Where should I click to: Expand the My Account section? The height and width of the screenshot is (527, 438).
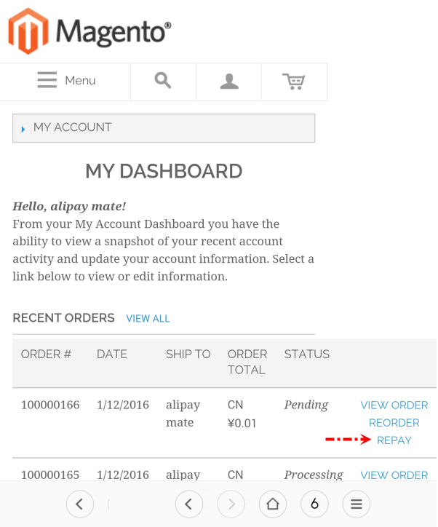point(164,127)
